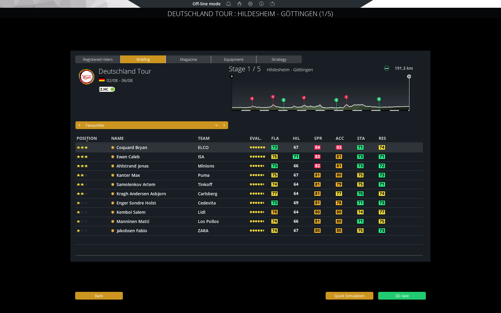The width and height of the screenshot is (501, 313).
Task: Sort by TEAM column header
Action: click(x=204, y=138)
